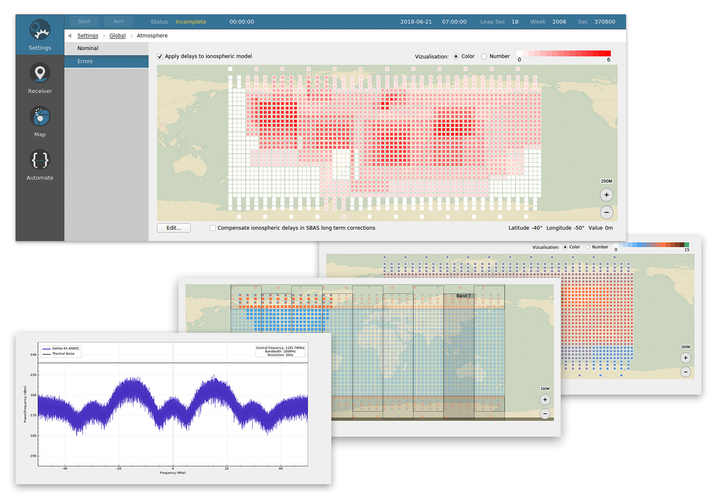This screenshot has height=504, width=714.
Task: Open the Map globe icon
Action: coord(40,117)
